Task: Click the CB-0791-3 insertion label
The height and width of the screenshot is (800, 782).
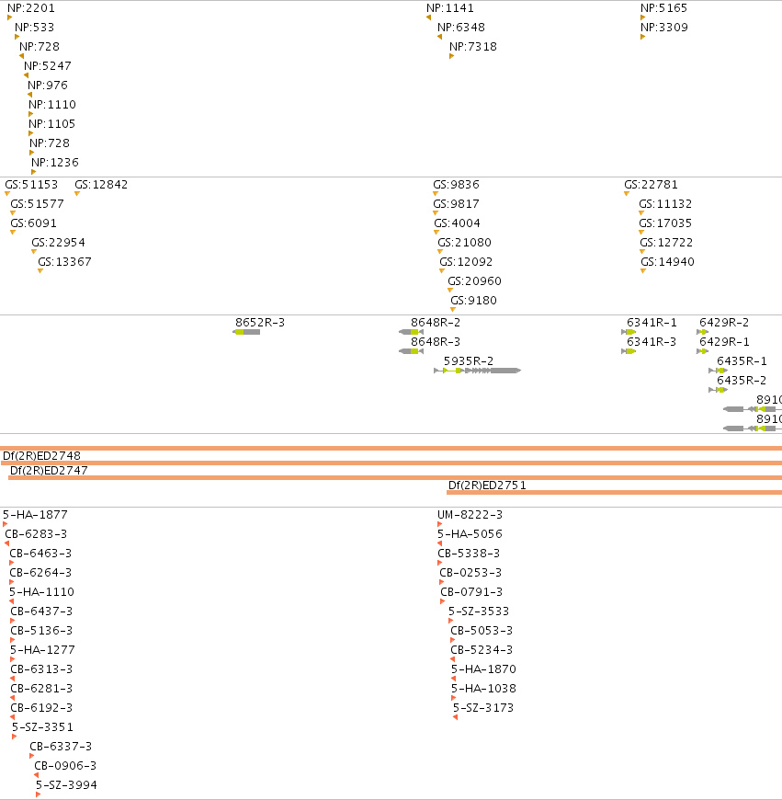Action: 471,592
